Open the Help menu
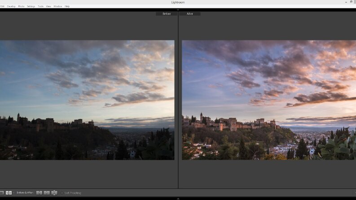Image resolution: width=356 pixels, height=200 pixels. tap(67, 6)
